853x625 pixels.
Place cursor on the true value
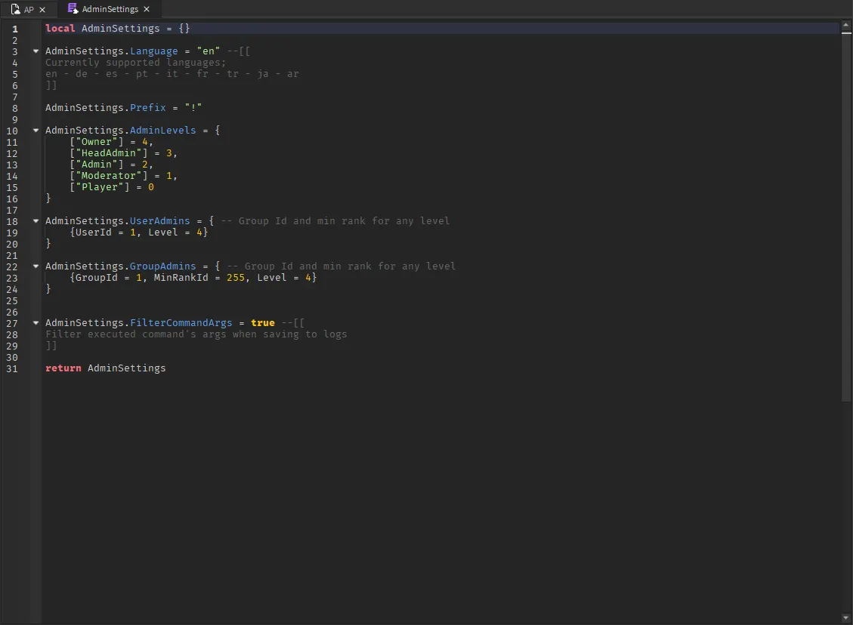(x=263, y=323)
